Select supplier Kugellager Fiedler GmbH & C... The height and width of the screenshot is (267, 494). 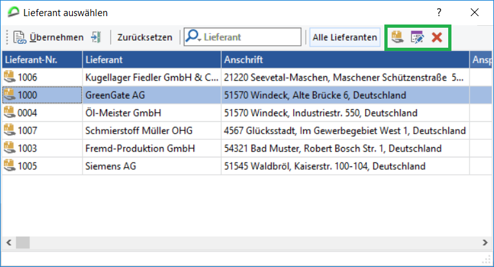tap(152, 77)
